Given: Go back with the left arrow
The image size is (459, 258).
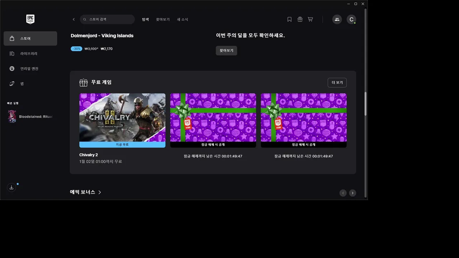Looking at the screenshot, I should [x=74, y=19].
